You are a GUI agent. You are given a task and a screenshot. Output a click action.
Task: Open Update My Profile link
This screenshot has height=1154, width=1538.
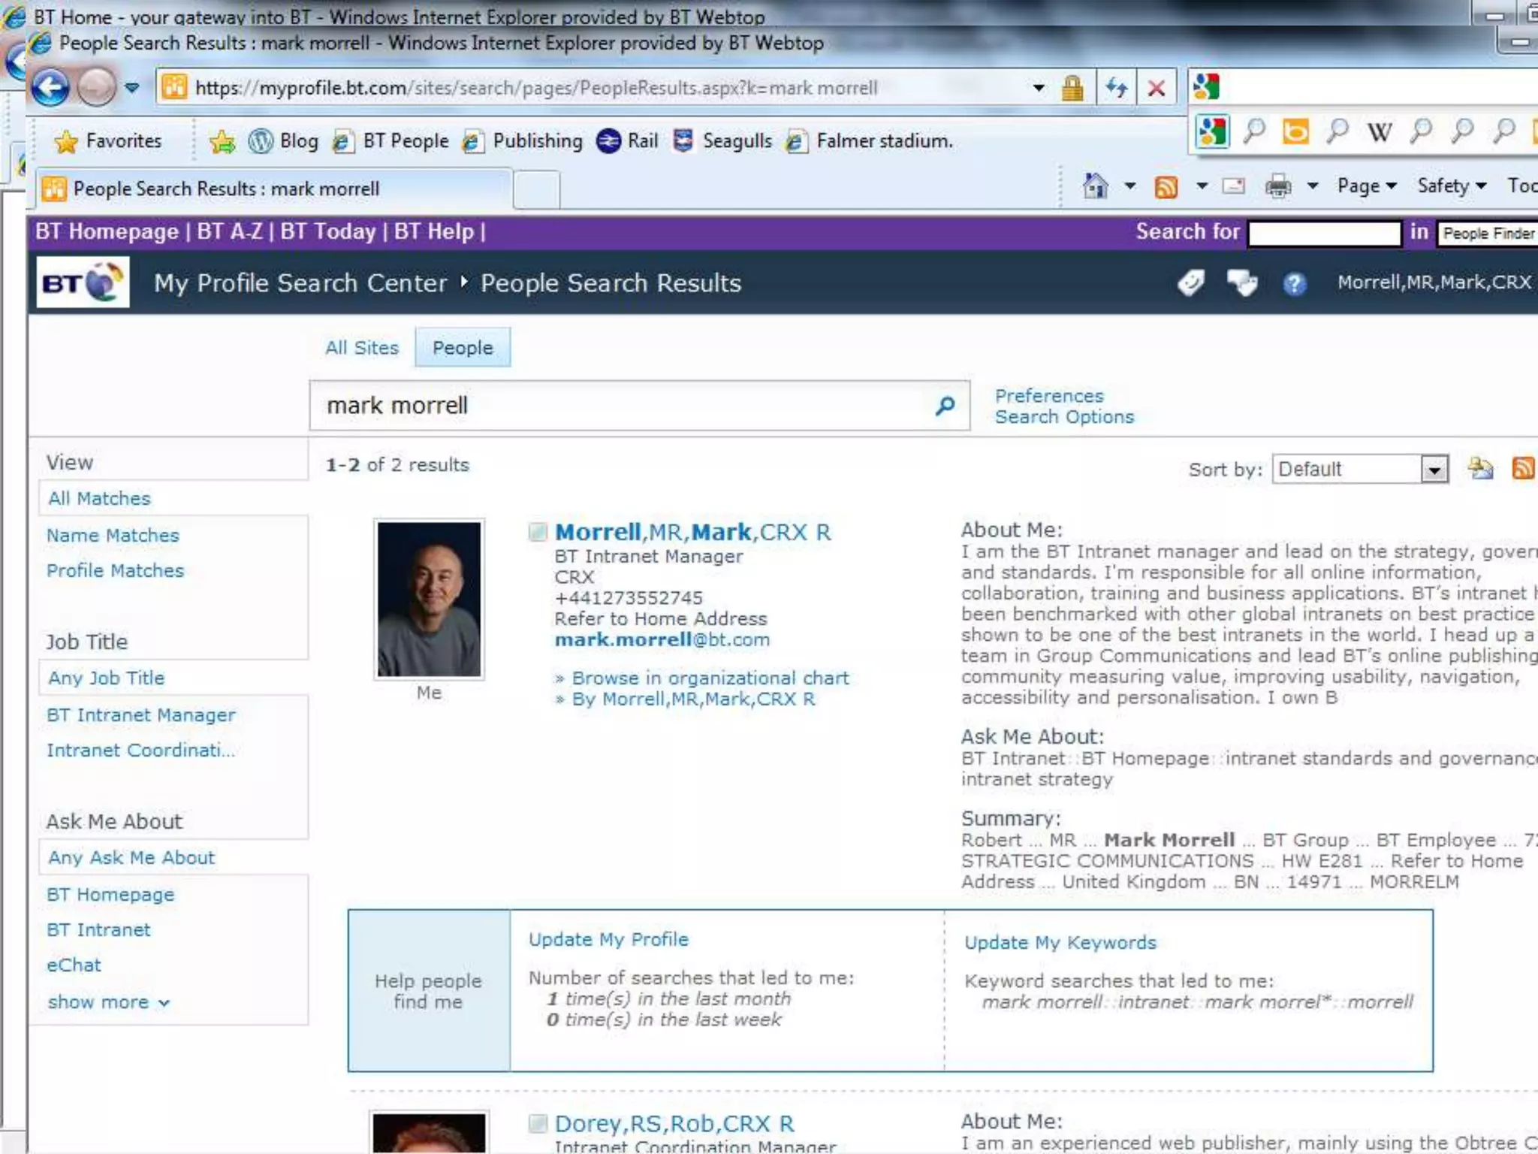608,940
